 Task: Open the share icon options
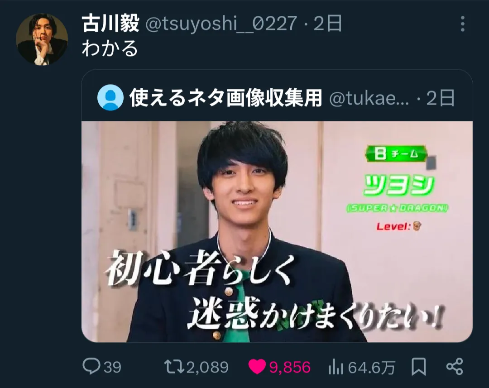[x=455, y=366]
